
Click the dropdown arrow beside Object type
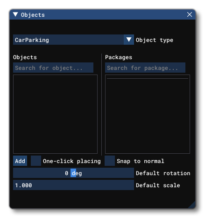[128, 40]
